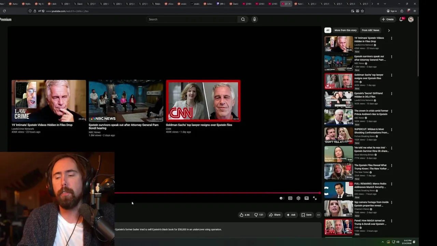Screen dimensions: 437x246
Task: Click the sync status tray icon
Action: click(x=388, y=242)
